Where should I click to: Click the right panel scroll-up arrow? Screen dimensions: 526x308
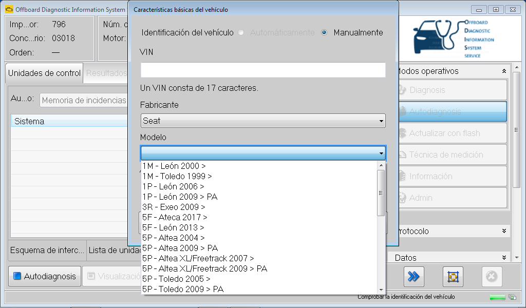(516, 68)
